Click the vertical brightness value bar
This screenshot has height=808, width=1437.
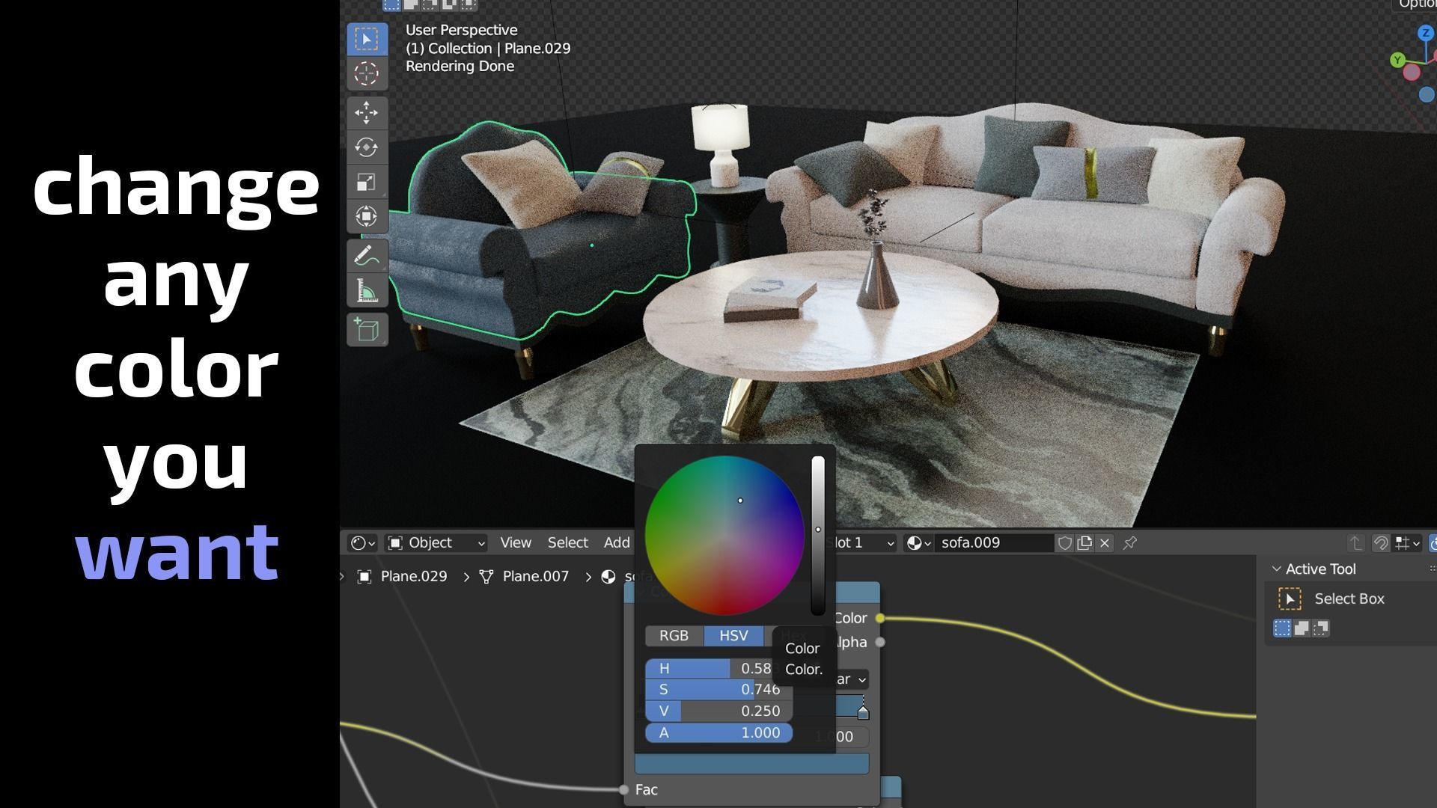coord(818,536)
